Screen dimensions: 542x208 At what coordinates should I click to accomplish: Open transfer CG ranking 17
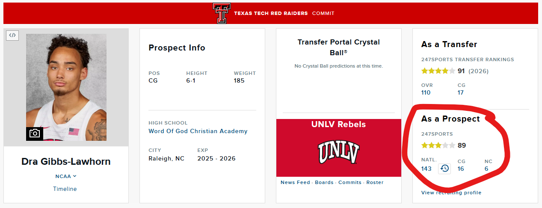461,93
